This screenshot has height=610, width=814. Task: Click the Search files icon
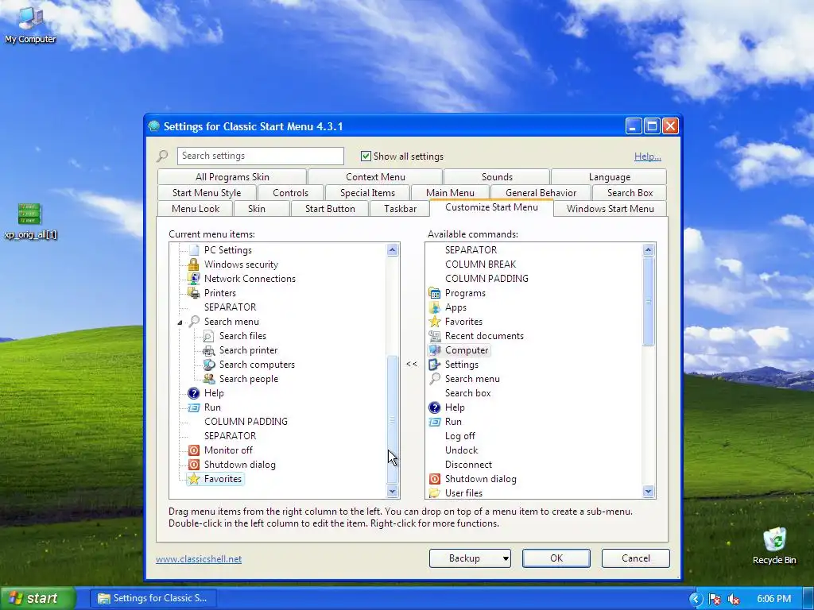(209, 336)
